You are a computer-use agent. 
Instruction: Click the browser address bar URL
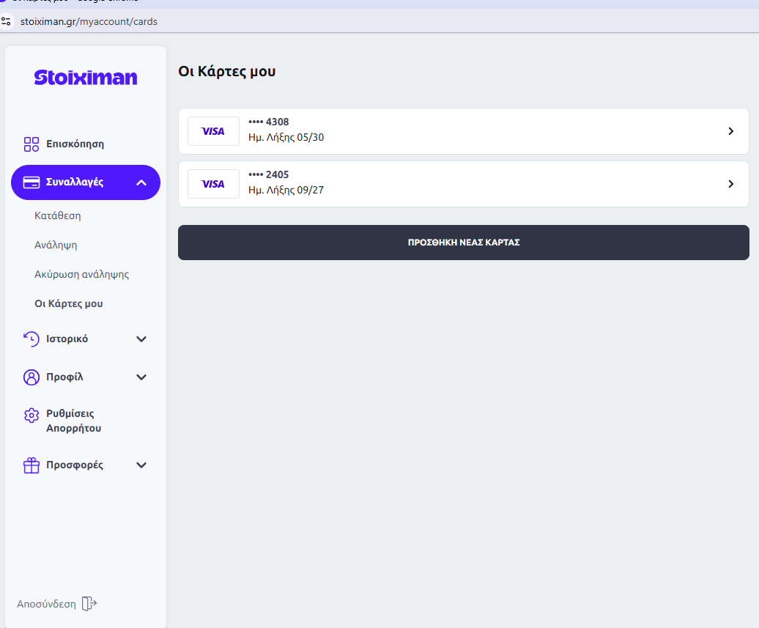tap(89, 22)
